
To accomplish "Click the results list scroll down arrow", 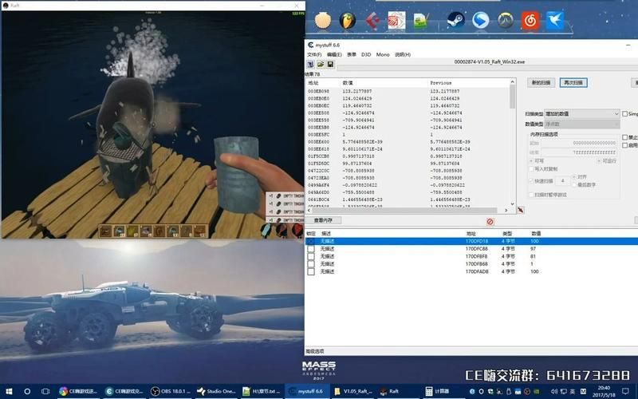I will click(512, 204).
